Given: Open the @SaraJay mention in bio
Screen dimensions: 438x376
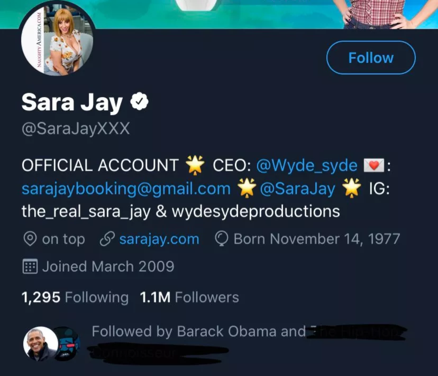Looking at the screenshot, I should tap(298, 189).
